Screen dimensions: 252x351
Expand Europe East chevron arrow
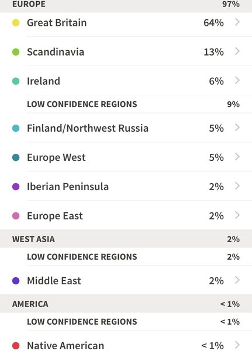click(237, 215)
